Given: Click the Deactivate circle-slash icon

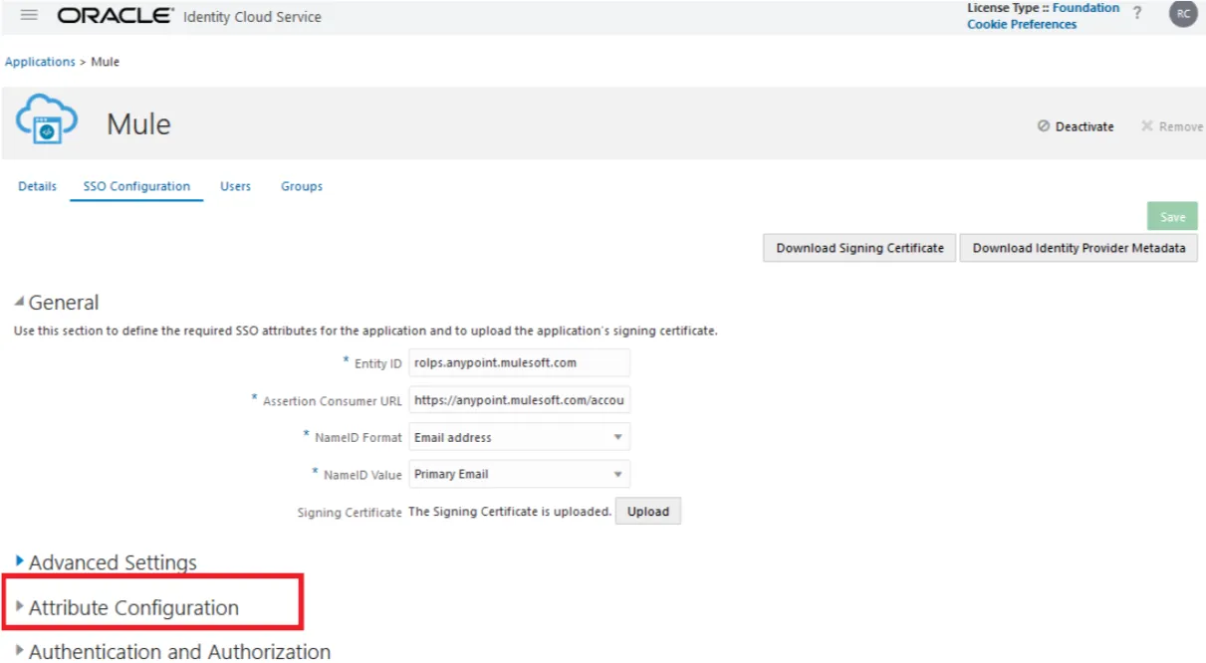Looking at the screenshot, I should (1044, 126).
